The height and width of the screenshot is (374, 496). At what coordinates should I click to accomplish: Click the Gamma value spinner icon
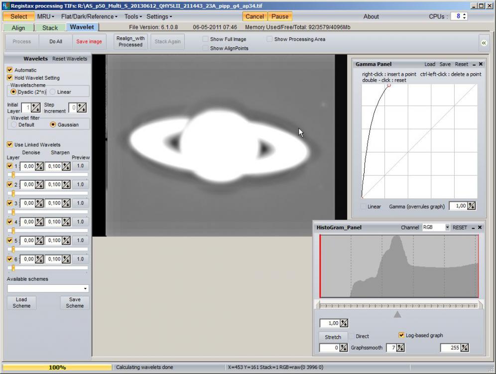(471, 206)
